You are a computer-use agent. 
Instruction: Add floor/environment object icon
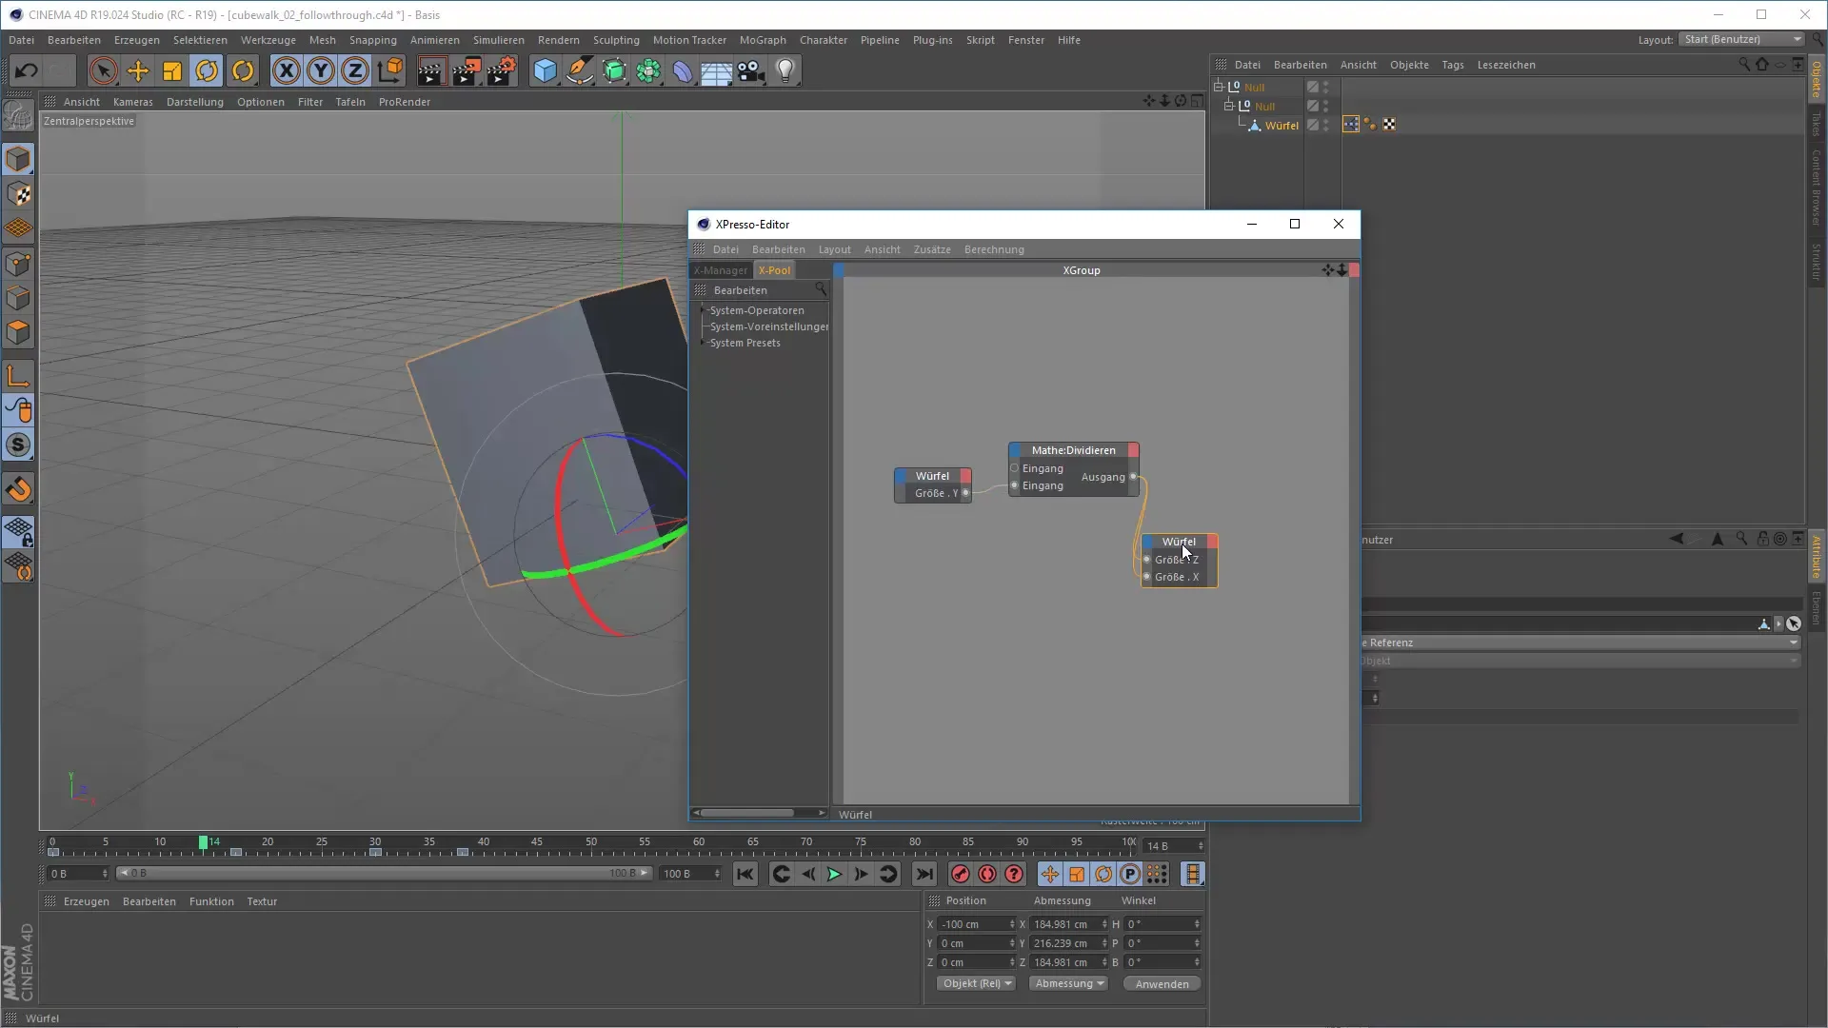pos(716,70)
